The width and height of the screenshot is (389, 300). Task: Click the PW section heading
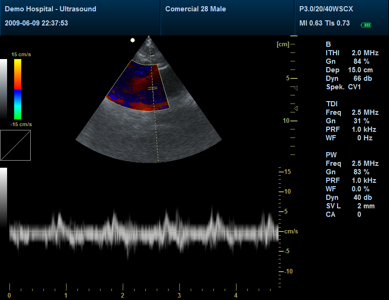(x=331, y=155)
